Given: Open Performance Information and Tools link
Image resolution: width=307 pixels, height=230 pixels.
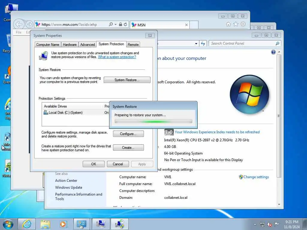Looking at the screenshot, I should click(x=79, y=196).
